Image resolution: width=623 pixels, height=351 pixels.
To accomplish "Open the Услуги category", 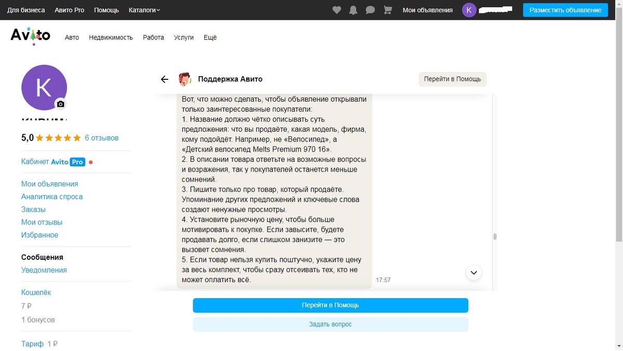I will 184,37.
